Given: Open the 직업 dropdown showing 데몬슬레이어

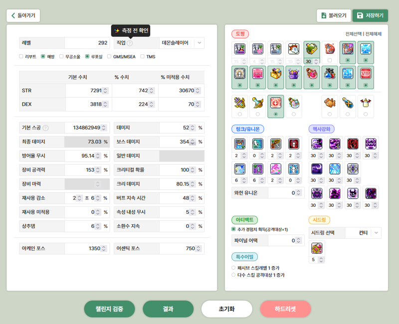Looking at the screenshot, I should click(x=182, y=43).
